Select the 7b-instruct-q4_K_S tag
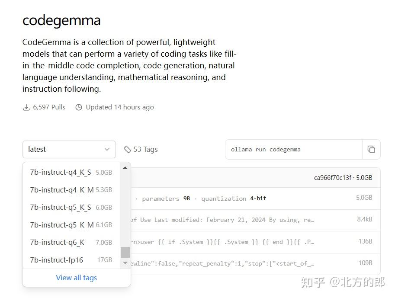This screenshot has width=395, height=298. tap(61, 172)
